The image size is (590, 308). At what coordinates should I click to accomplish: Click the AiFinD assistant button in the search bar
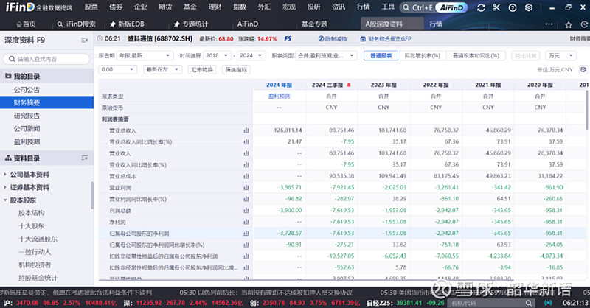click(x=451, y=7)
